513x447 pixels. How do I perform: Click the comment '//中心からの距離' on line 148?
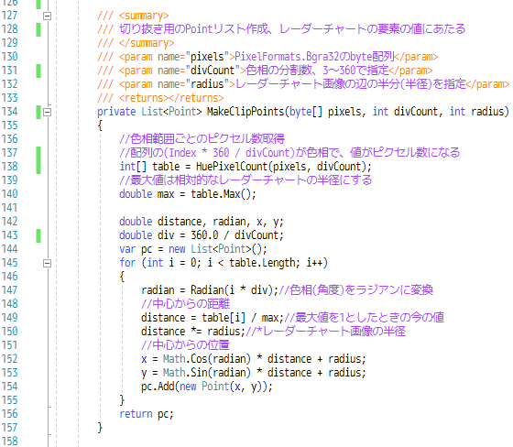tap(185, 304)
